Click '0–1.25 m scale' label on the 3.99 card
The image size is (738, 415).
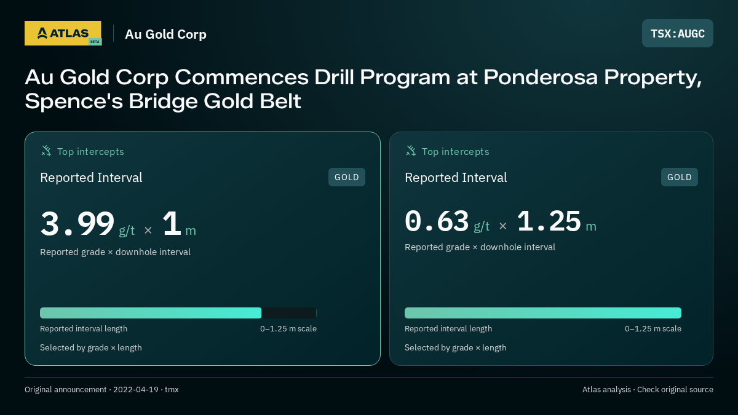288,329
